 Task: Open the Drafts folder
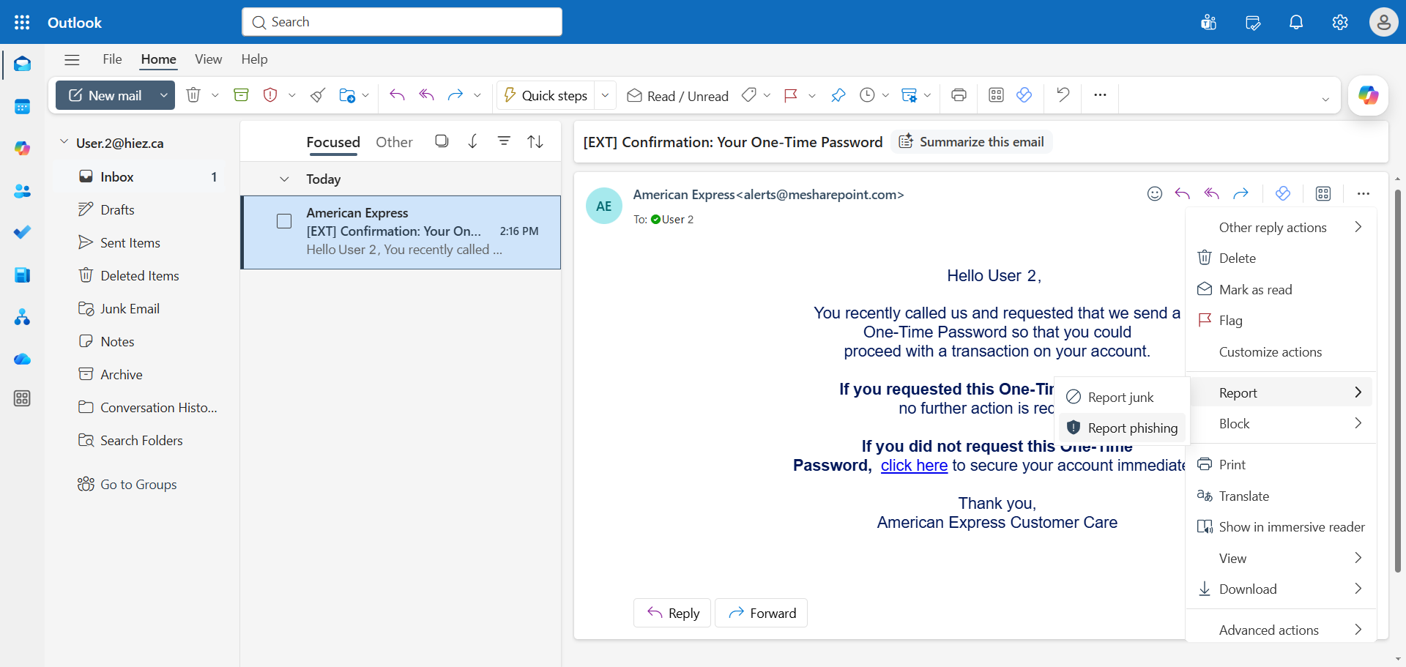tap(139, 210)
